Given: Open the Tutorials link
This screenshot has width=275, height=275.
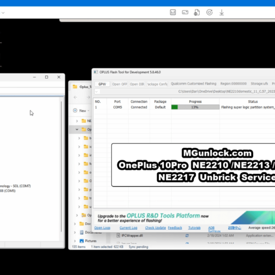Looking at the screenshot, I should (194, 228).
